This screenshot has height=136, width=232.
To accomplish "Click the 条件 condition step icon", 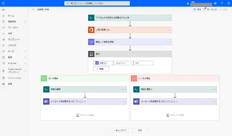I will coord(91,54).
